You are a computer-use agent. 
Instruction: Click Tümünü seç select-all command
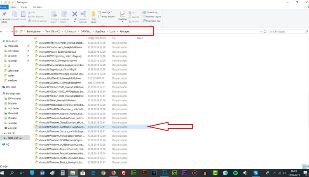[150, 12]
